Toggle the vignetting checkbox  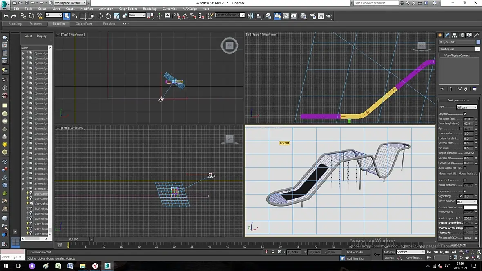tap(460, 196)
